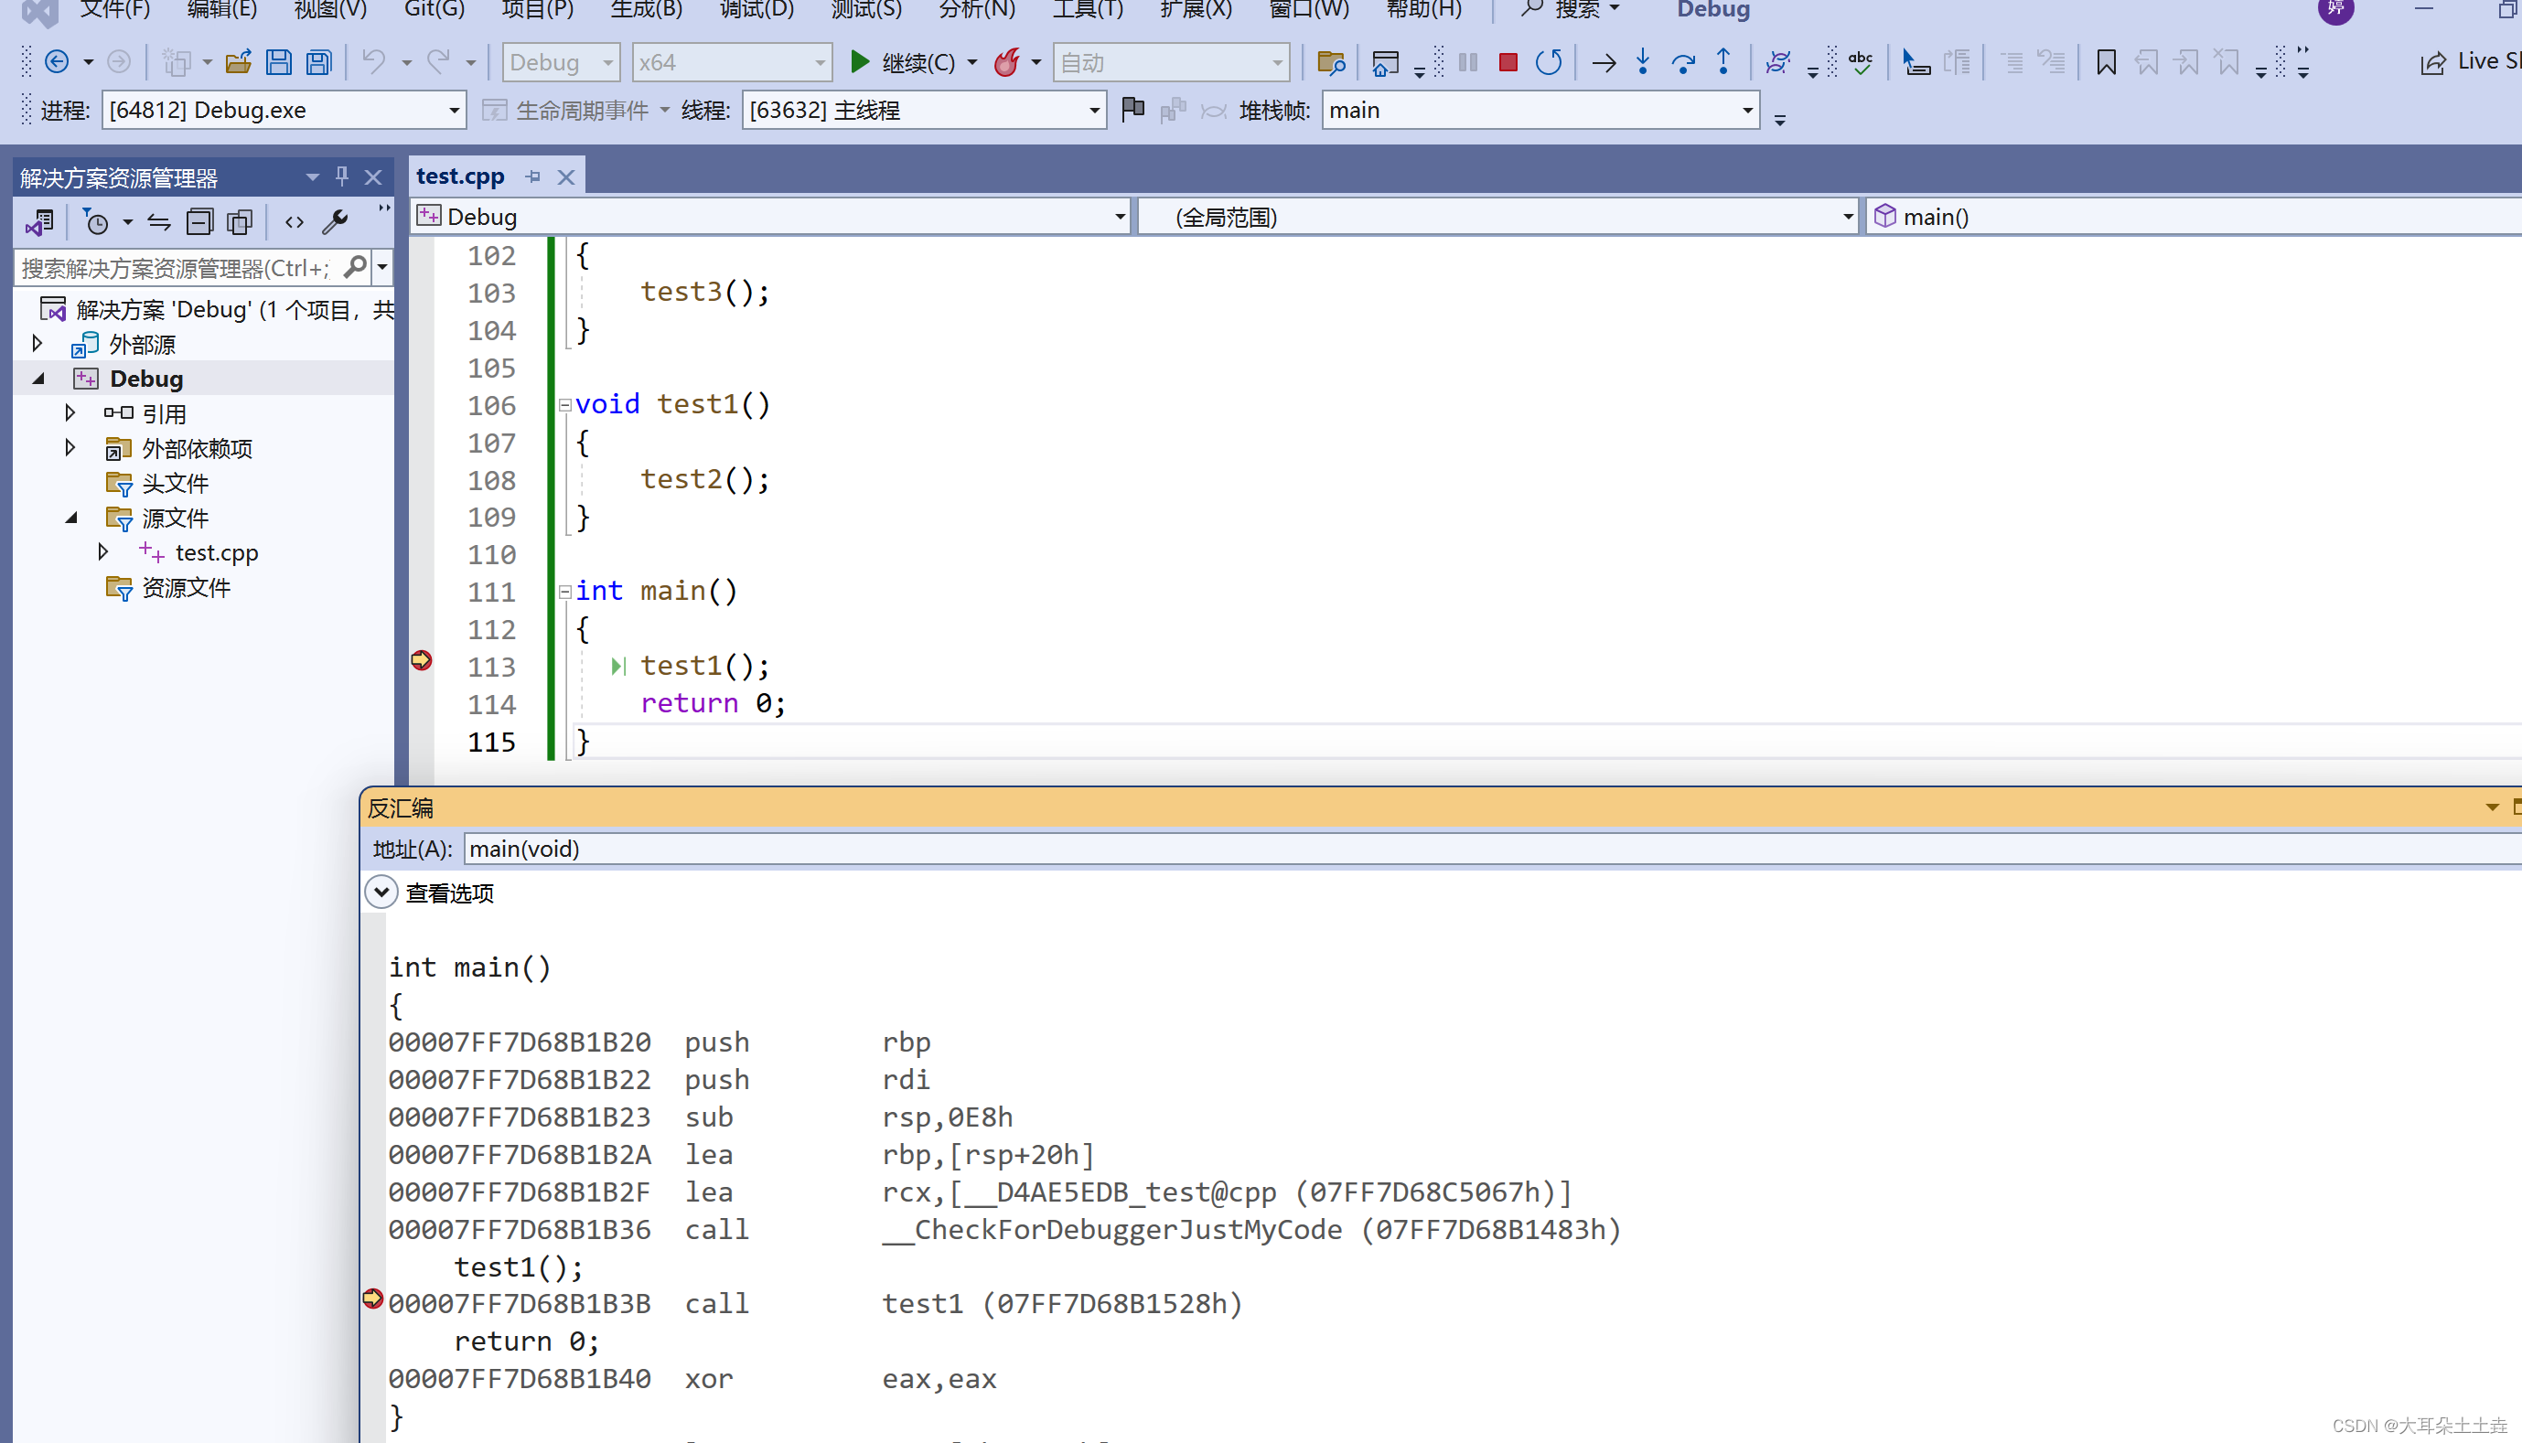2522x1443 pixels.
Task: Open the main() member dropdown
Action: 2194,217
